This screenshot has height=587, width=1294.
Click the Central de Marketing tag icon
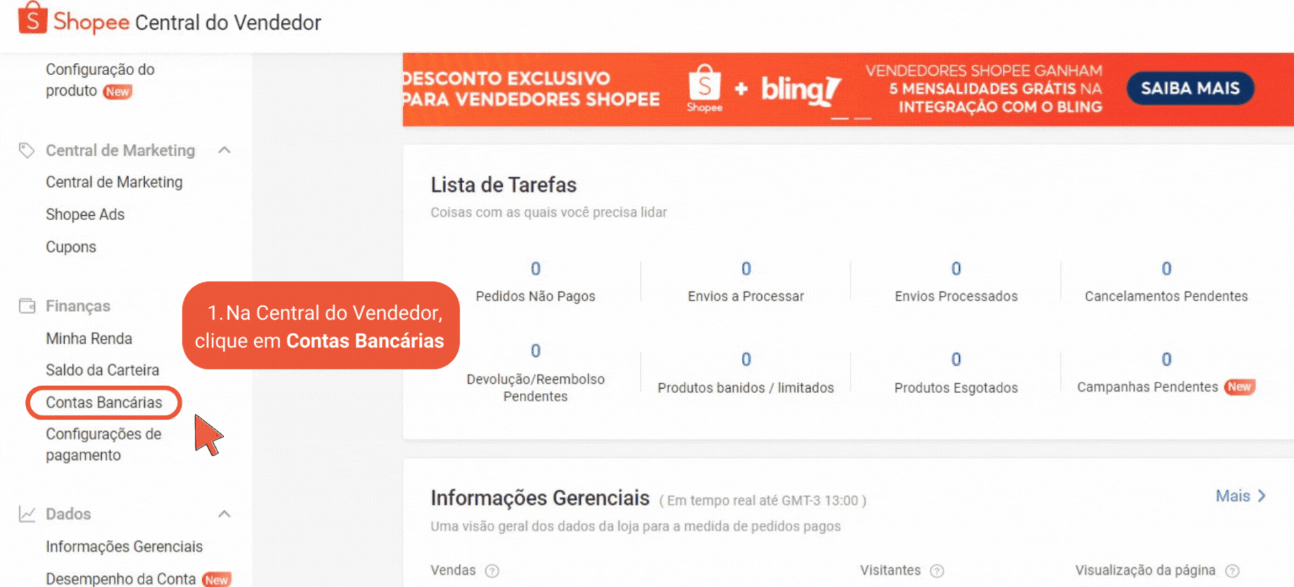pyautogui.click(x=27, y=150)
